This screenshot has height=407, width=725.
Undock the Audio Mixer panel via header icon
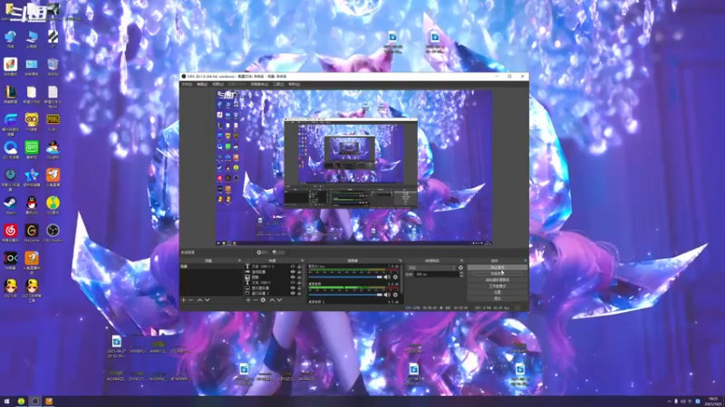[401, 260]
